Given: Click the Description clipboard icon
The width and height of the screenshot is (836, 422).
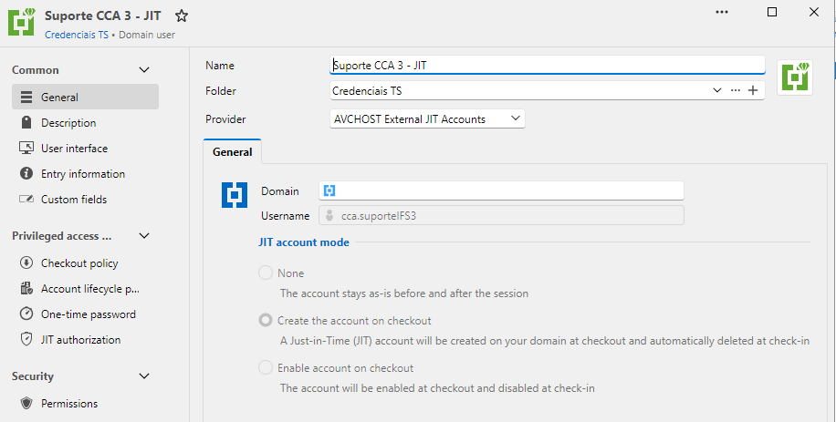Looking at the screenshot, I should pyautogui.click(x=26, y=123).
